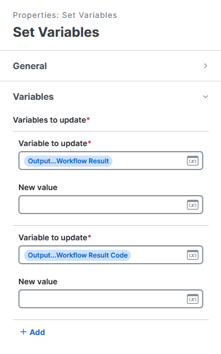Image resolution: width=221 pixels, height=354 pixels.
Task: Expand the General section chevron
Action: (x=205, y=66)
